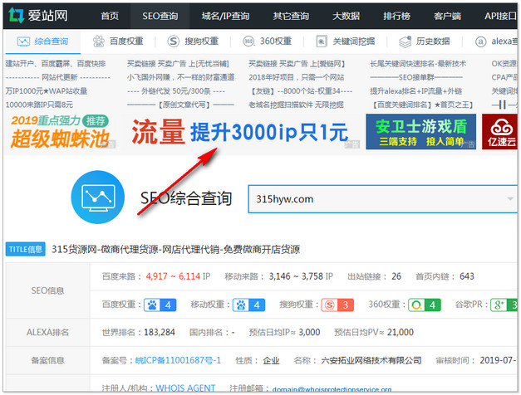Viewport: 521px width, 395px height.
Task: Open the 提升alexa排名+IP流量 link
Action: coord(416,91)
